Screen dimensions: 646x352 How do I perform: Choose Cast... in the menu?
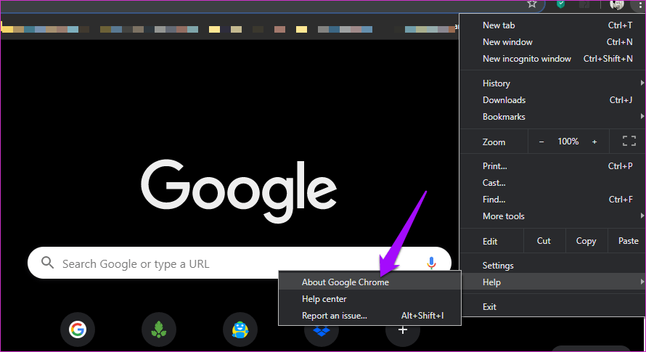(x=552, y=183)
